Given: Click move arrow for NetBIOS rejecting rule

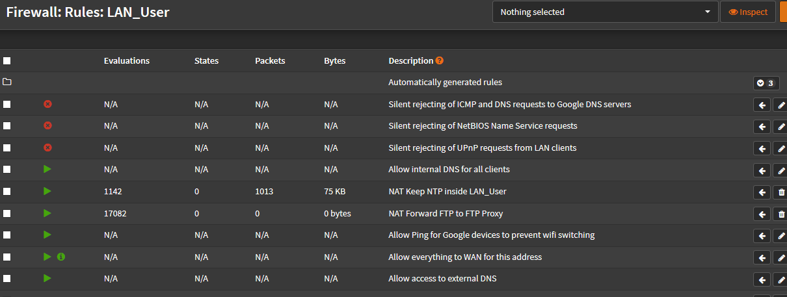Looking at the screenshot, I should [x=762, y=127].
